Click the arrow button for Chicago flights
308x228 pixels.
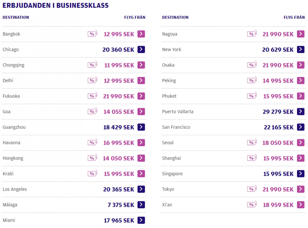coord(141,50)
